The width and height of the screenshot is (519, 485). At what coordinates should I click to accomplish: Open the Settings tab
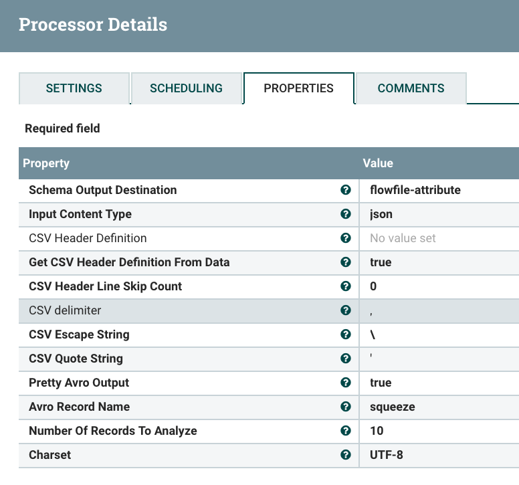pos(74,88)
